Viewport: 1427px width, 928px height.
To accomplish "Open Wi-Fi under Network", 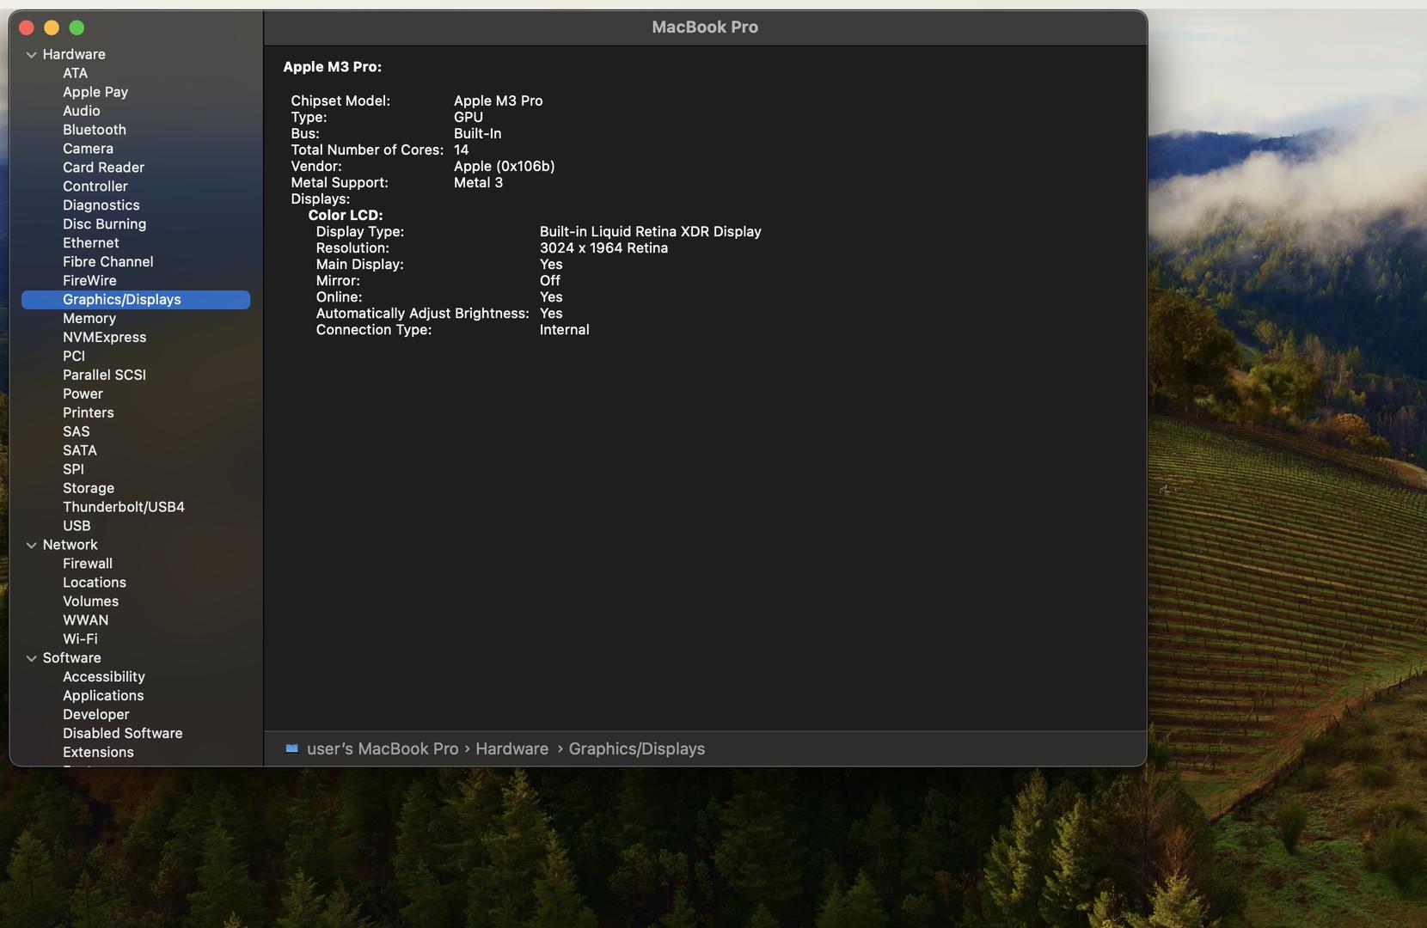I will [x=80, y=640].
